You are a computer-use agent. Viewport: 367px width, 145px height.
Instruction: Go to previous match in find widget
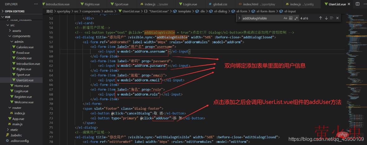tap(320, 18)
